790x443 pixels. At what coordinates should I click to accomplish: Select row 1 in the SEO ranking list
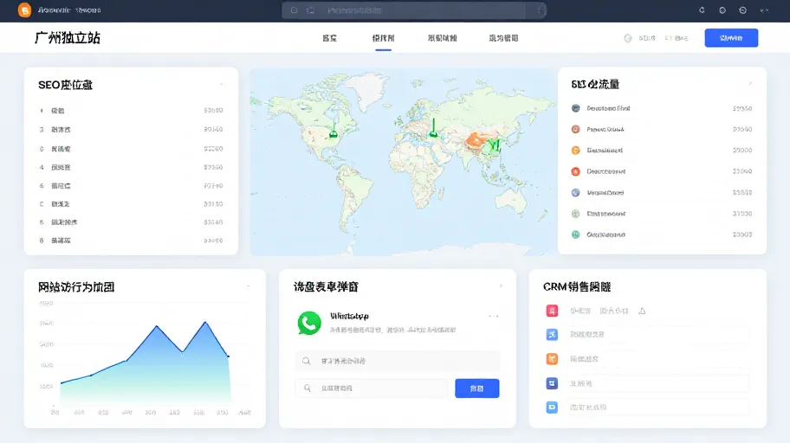131,110
